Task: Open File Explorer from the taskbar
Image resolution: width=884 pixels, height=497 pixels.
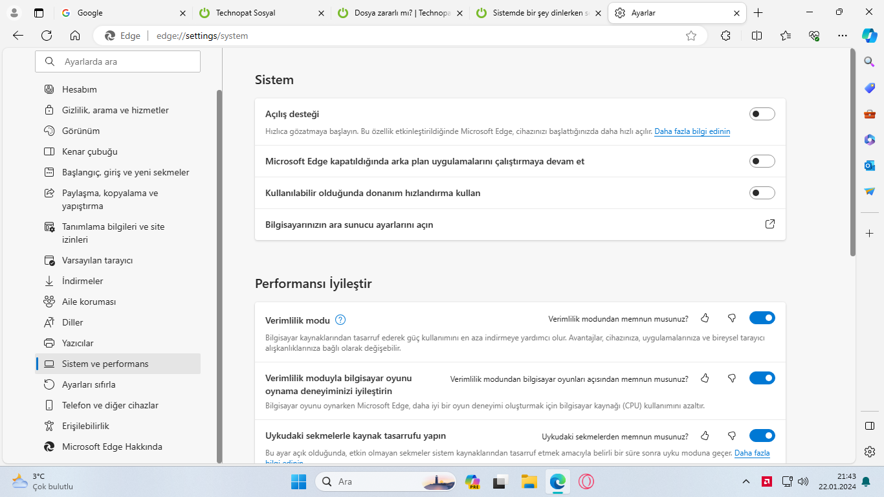Action: [x=529, y=481]
